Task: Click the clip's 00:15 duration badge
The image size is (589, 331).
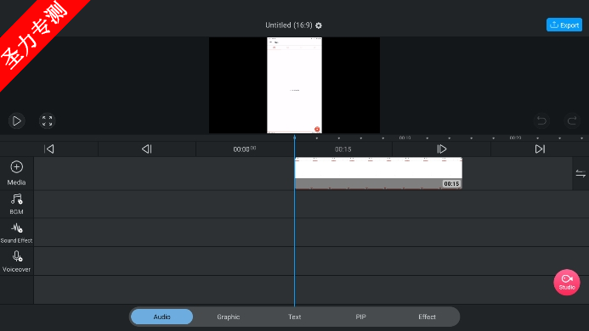Action: point(451,184)
